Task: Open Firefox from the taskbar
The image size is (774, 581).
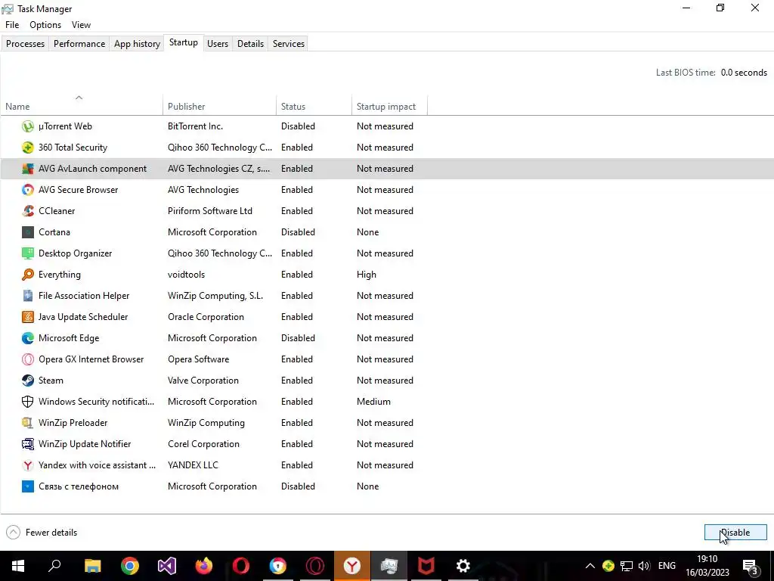Action: pyautogui.click(x=204, y=566)
